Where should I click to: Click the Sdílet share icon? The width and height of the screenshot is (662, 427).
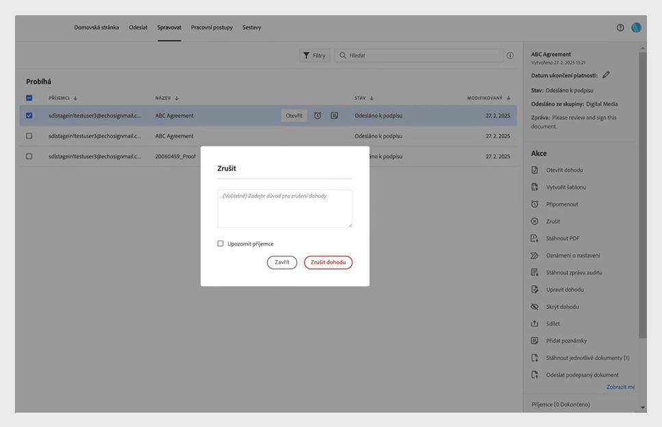(x=535, y=323)
